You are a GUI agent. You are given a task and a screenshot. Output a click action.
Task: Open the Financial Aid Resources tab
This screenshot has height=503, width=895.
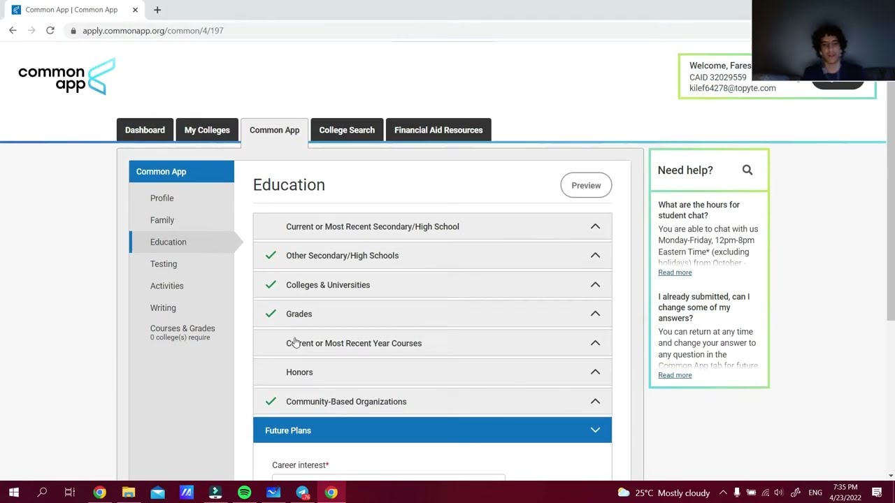(x=438, y=130)
